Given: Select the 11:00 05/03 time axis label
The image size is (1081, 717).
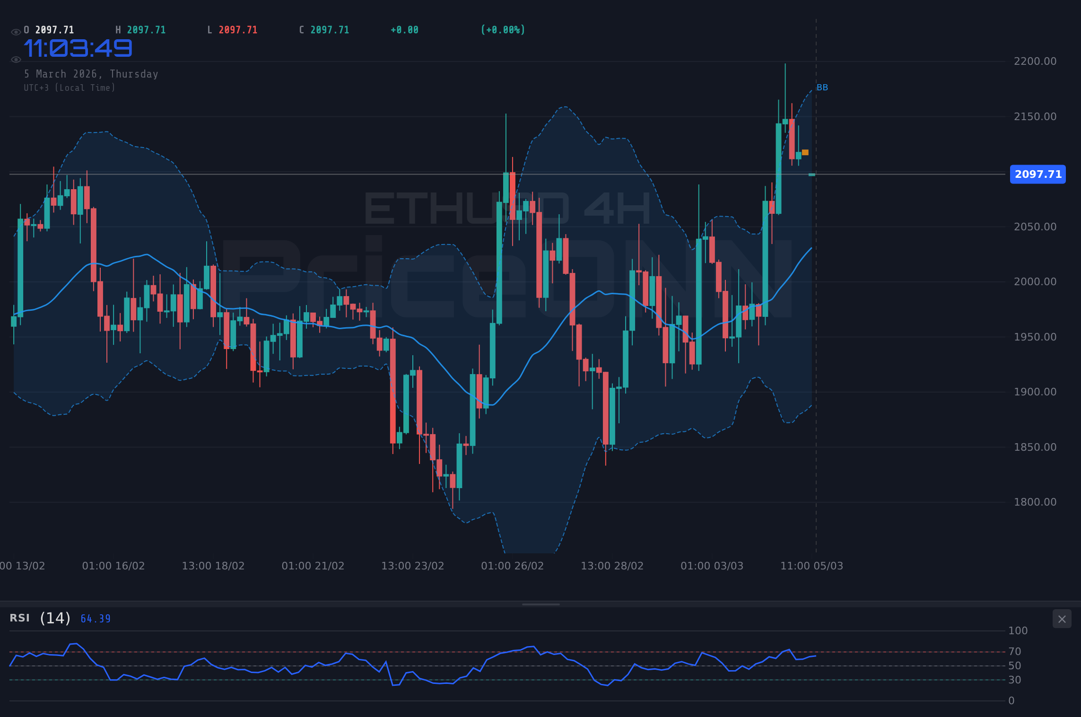Looking at the screenshot, I should [811, 565].
